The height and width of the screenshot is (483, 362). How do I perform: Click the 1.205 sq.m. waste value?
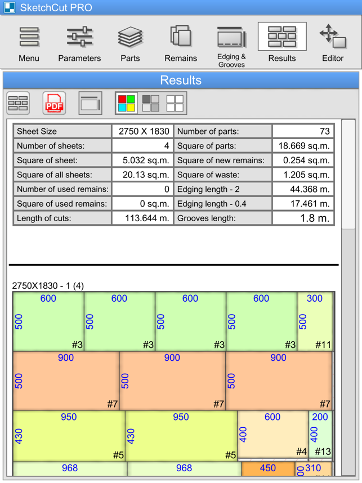pos(303,175)
